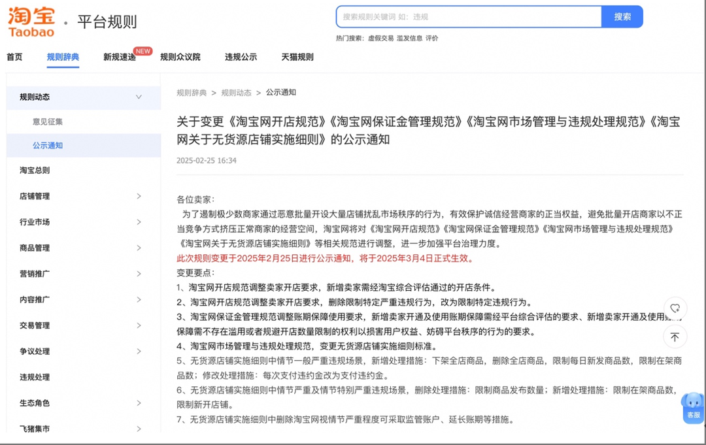This screenshot has width=706, height=445.
Task: Click the 公示通知 breadcrumb text
Action: (281, 92)
